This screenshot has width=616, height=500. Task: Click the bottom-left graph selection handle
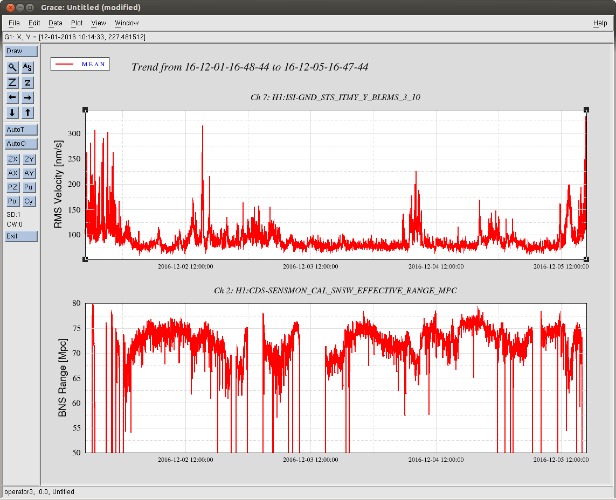[x=85, y=259]
